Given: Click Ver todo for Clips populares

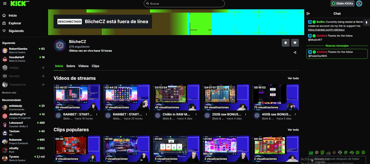Looking at the screenshot, I should 293,130.
